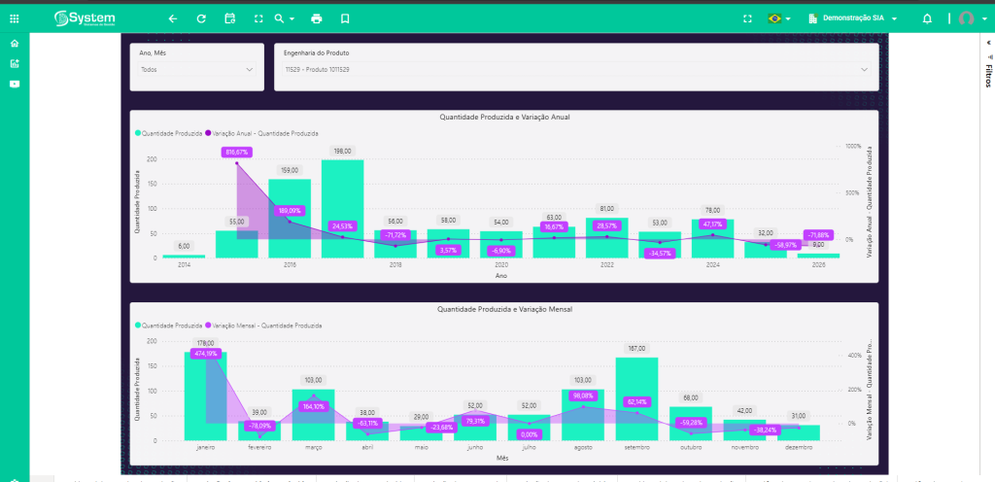The image size is (995, 482).
Task: Open the video icon in sidebar
Action: [x=14, y=84]
